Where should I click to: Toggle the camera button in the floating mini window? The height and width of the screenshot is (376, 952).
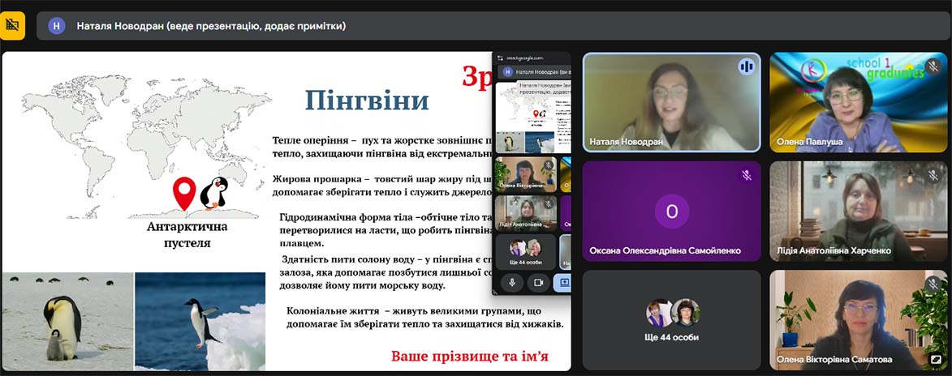click(537, 282)
